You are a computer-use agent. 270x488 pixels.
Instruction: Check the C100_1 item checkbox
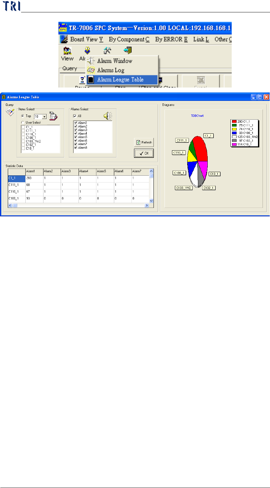(23, 138)
